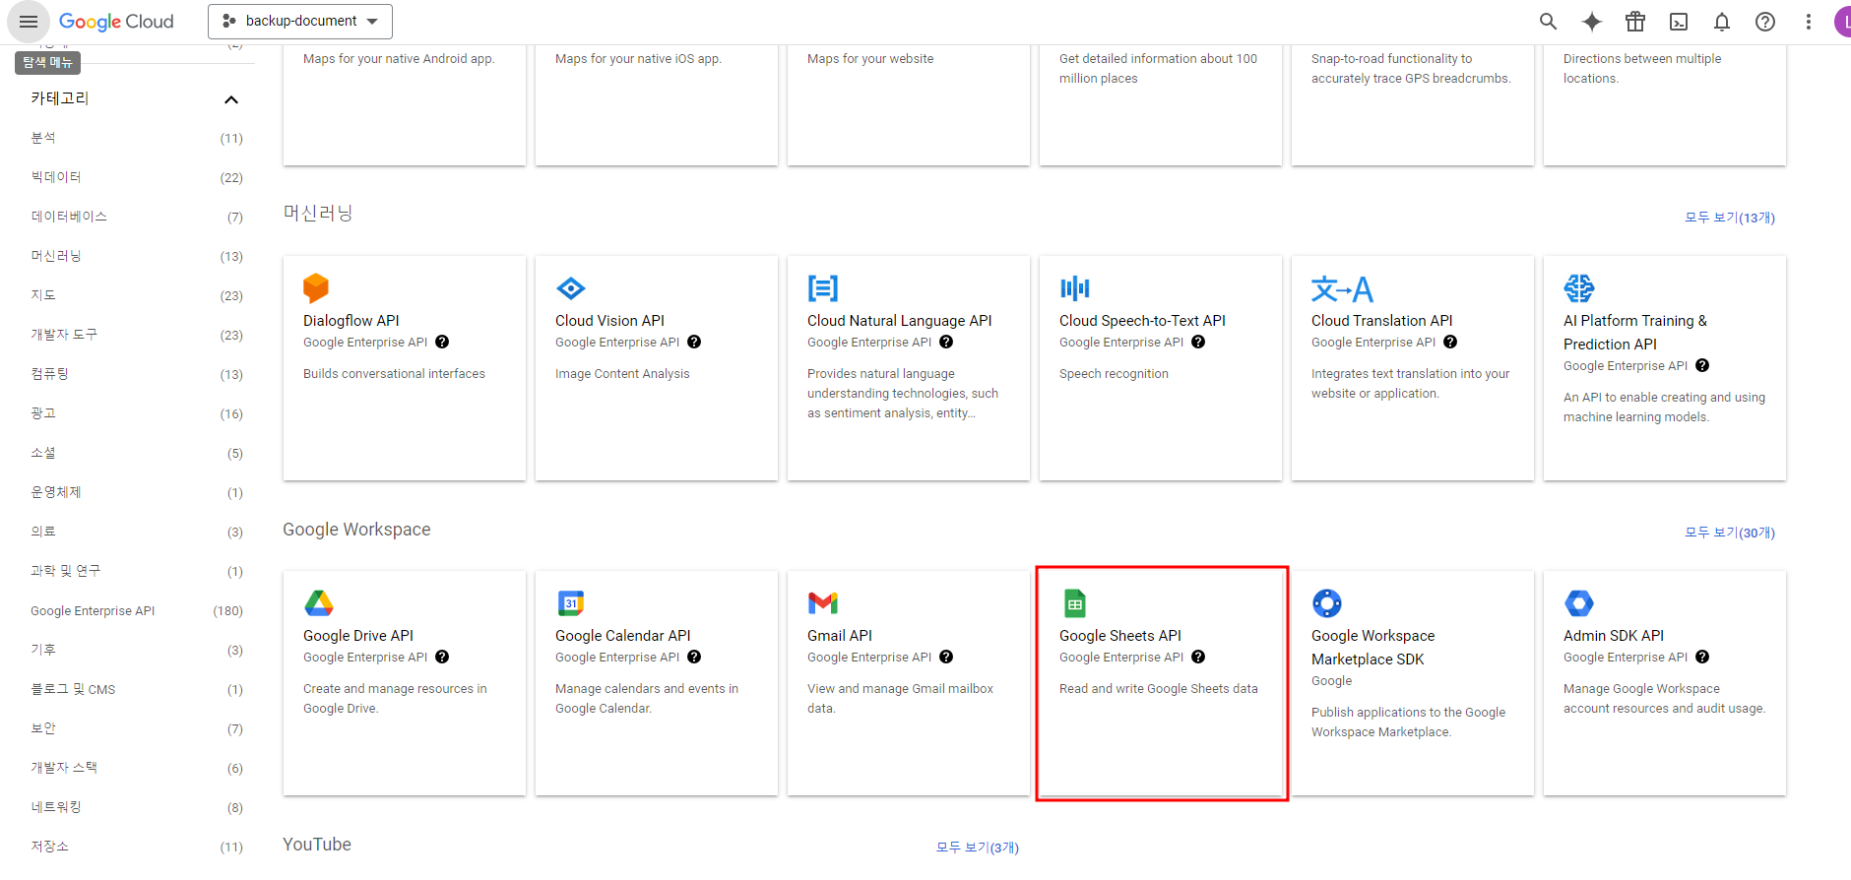Show Enterprise API info for Gmail API
This screenshot has height=880, width=1851.
point(946,657)
